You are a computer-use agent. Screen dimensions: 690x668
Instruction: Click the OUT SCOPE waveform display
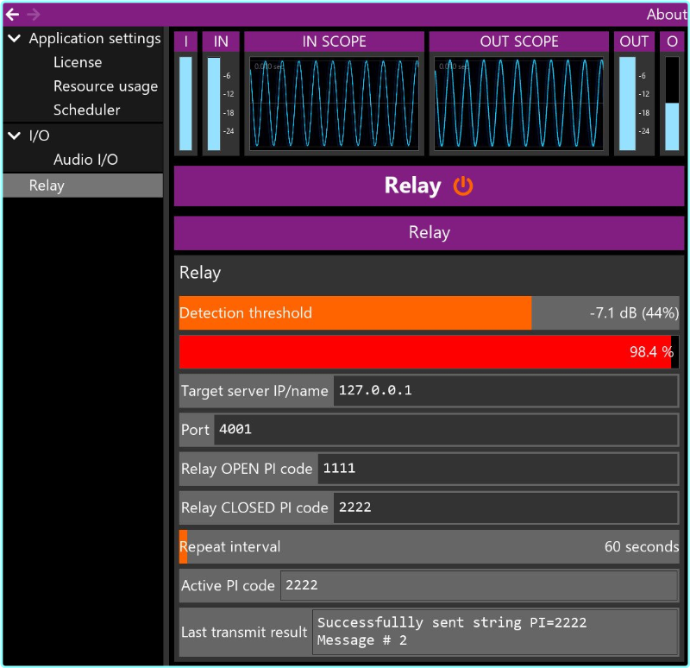coord(518,105)
